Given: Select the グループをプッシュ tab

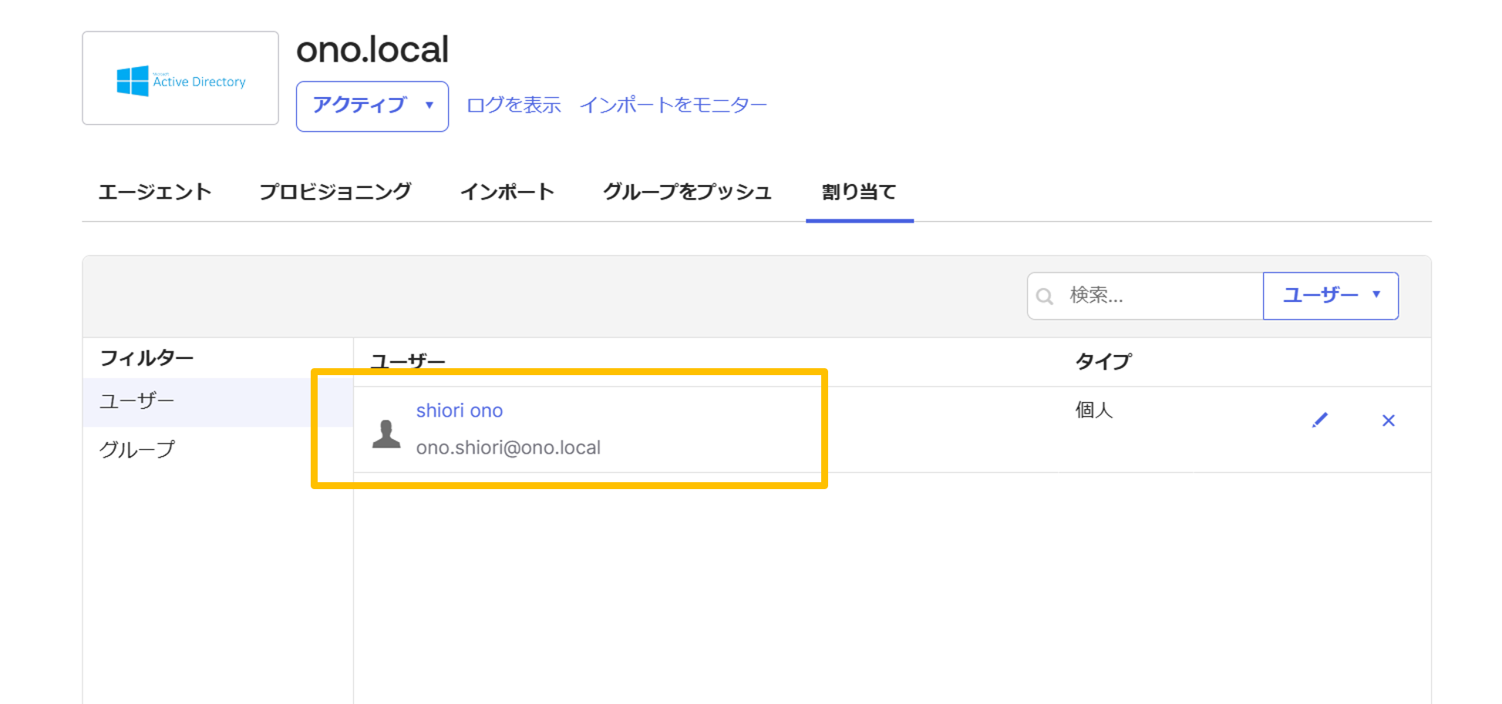Looking at the screenshot, I should coord(687,192).
